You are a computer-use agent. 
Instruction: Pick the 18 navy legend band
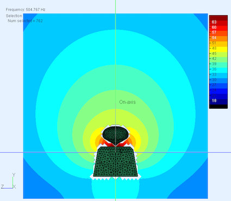pyautogui.click(x=218, y=102)
